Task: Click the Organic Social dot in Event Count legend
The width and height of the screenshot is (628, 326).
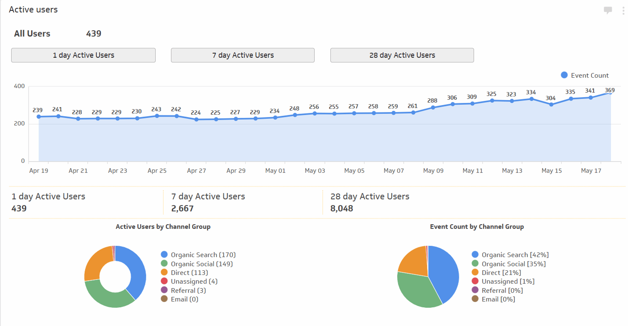Action: (x=475, y=263)
